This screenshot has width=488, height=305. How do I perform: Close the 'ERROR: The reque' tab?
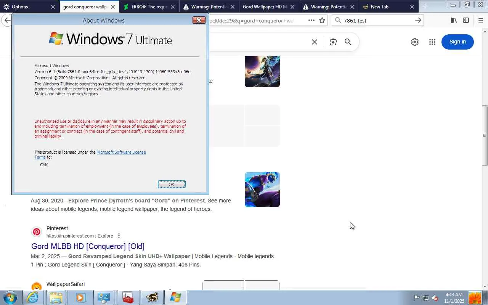[173, 7]
